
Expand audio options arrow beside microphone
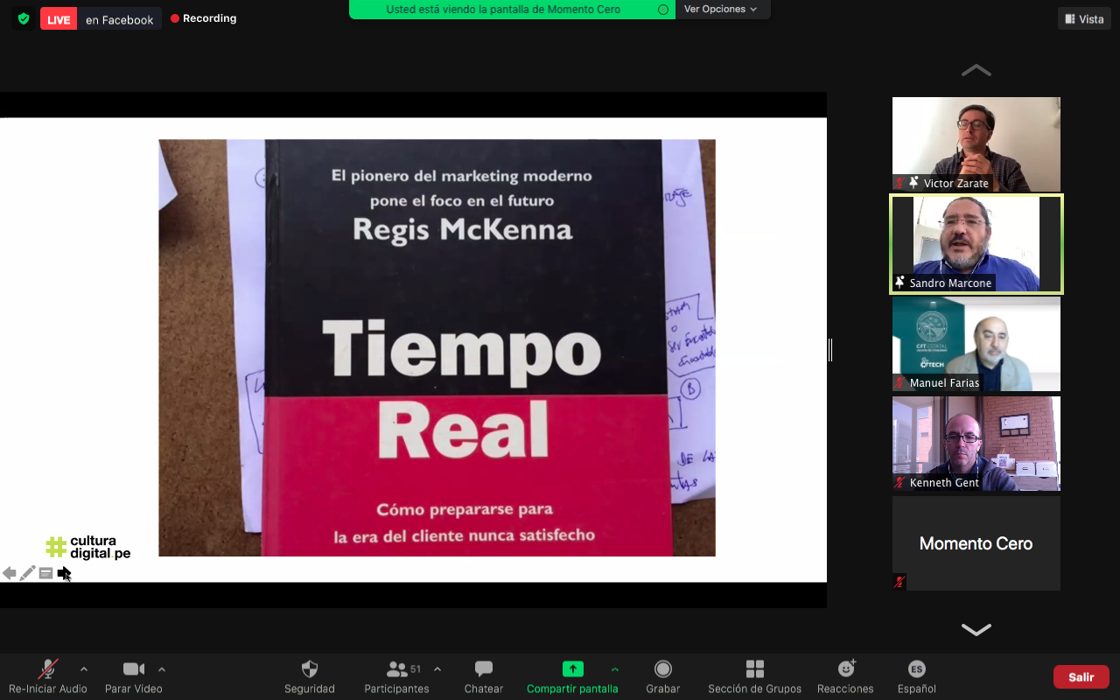click(84, 669)
